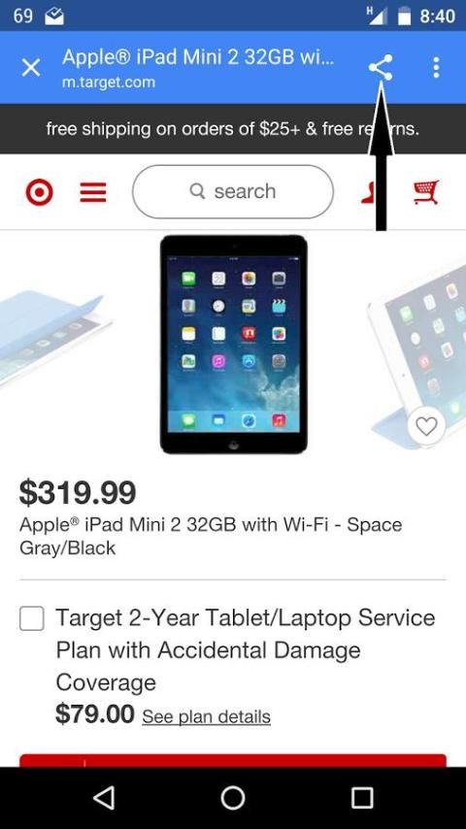Open recent apps with the square button

(362, 797)
